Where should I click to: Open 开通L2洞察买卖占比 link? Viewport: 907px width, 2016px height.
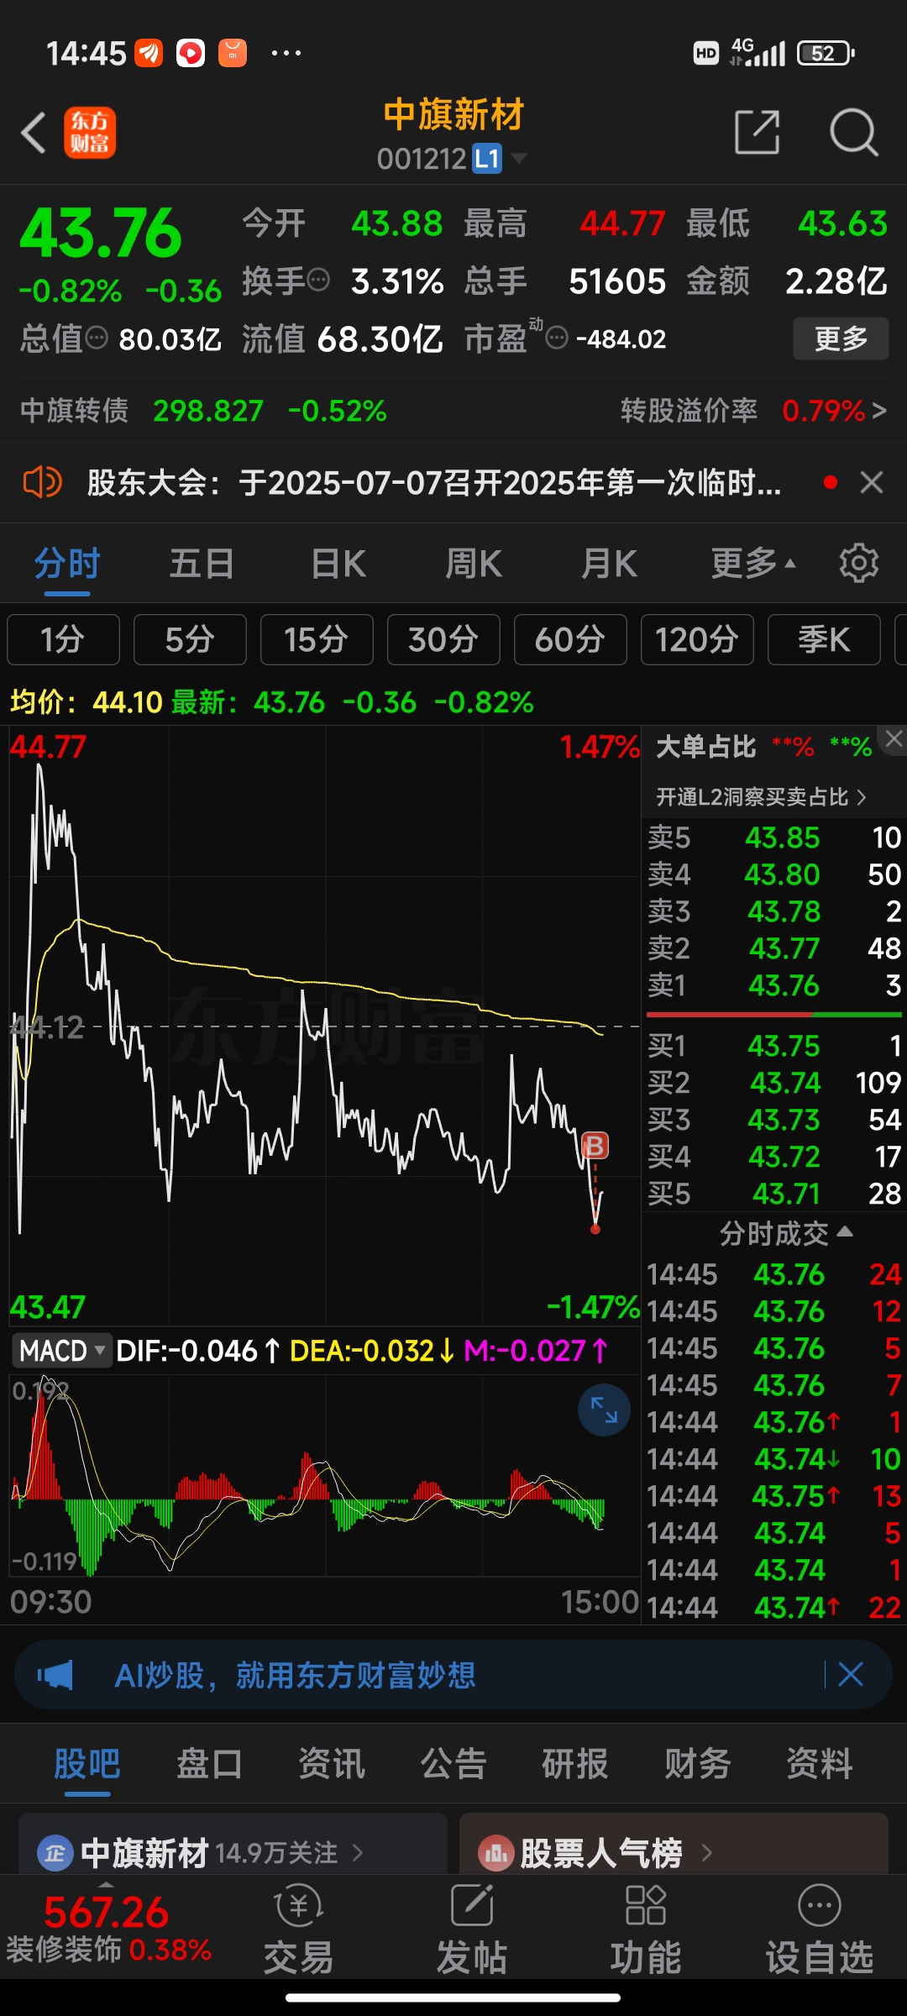click(x=761, y=797)
